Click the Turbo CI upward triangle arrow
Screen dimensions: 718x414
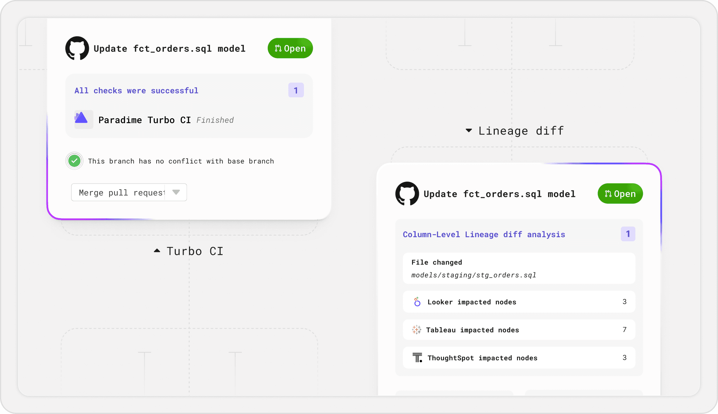pos(157,251)
